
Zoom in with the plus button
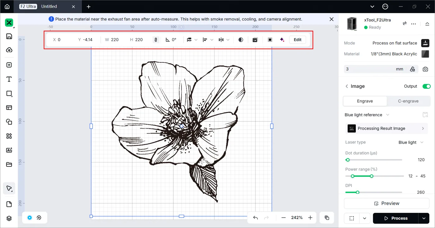coord(310,218)
